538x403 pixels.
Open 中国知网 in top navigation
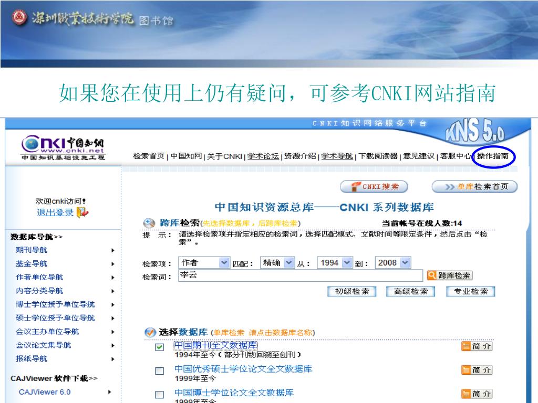coord(186,156)
